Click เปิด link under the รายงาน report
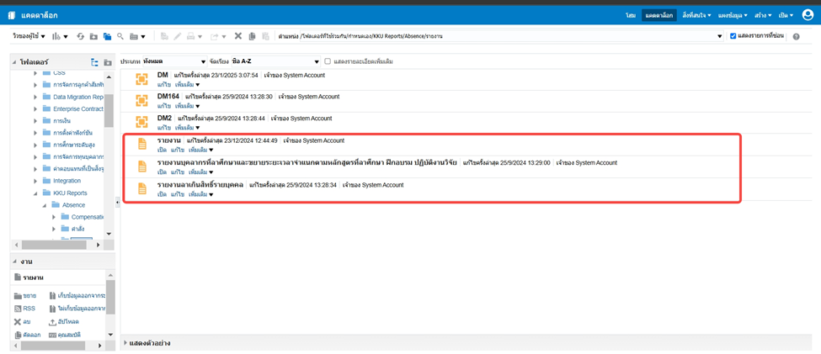821x354 pixels. coord(162,151)
